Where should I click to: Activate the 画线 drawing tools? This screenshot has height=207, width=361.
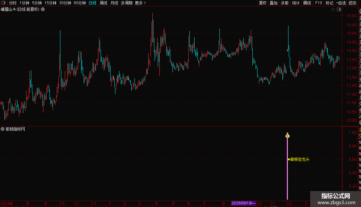pos(307,3)
